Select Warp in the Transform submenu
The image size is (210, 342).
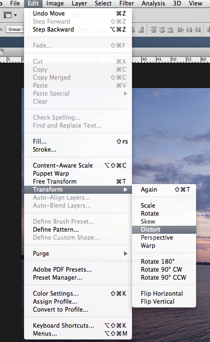[164, 246]
